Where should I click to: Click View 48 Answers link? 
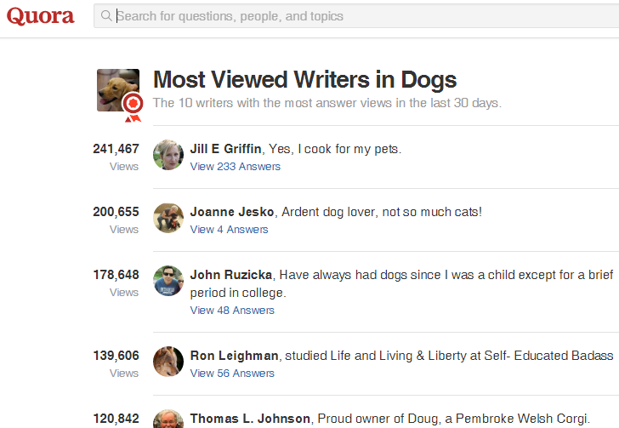pos(232,311)
